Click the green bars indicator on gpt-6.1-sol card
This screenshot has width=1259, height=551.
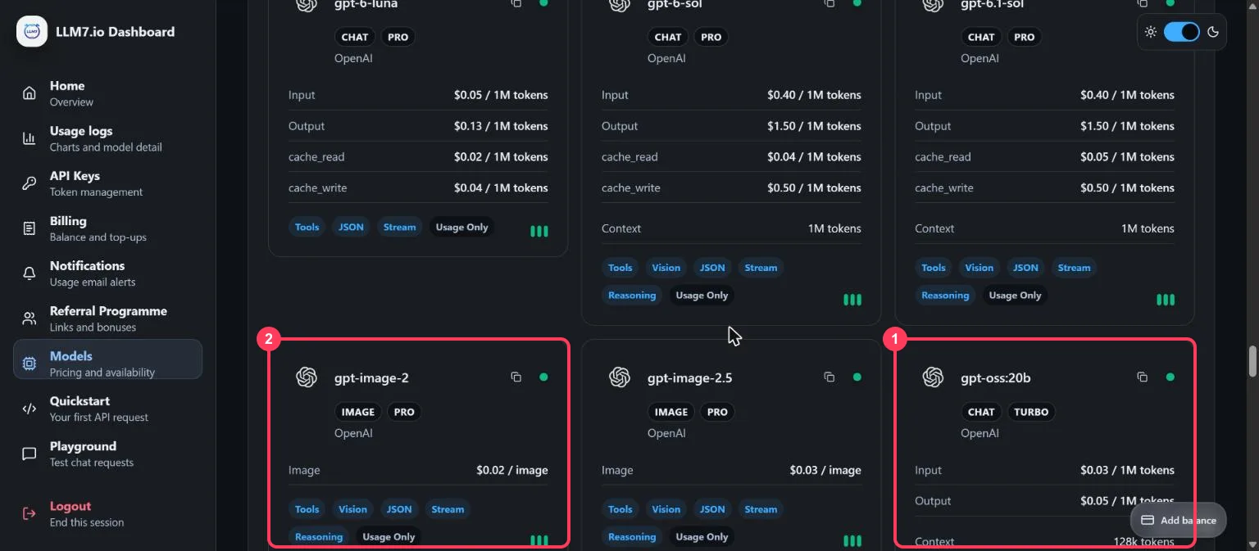[1166, 300]
